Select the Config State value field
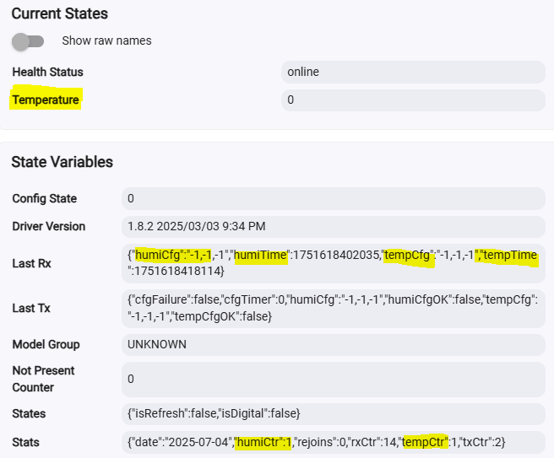Viewport: 554px width, 458px height. pyautogui.click(x=334, y=198)
